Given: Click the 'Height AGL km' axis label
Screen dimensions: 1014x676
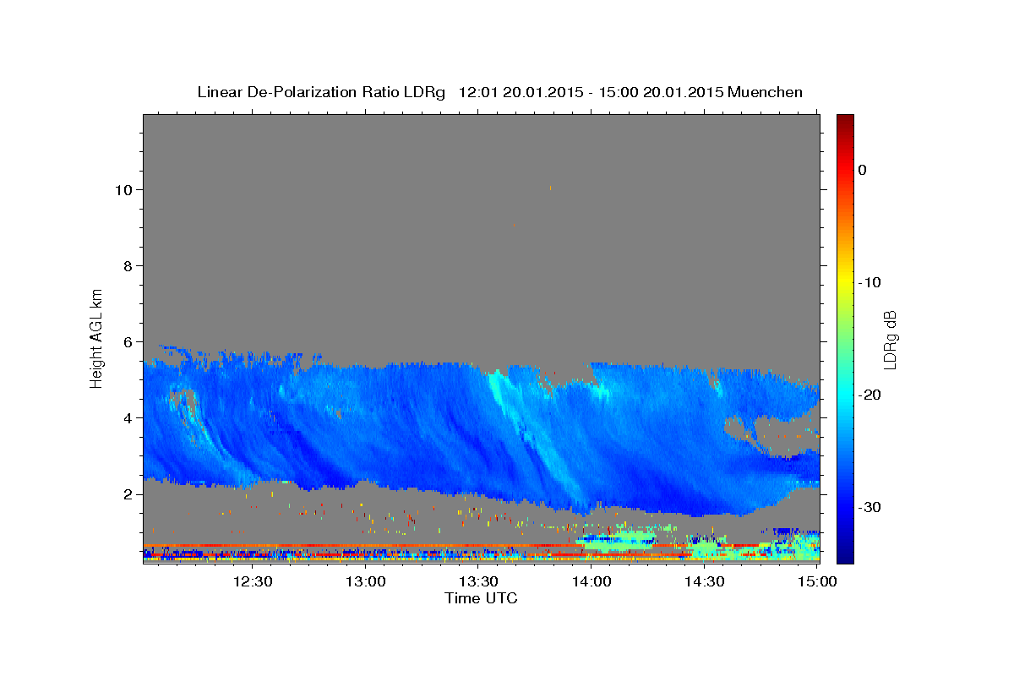Looking at the screenshot, I should click(x=97, y=337).
